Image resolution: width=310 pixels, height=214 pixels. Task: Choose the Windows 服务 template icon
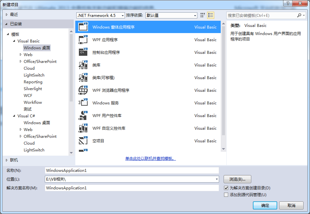click(83, 103)
